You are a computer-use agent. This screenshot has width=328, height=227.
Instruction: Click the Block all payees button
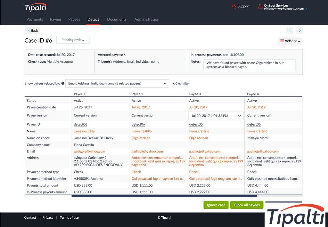point(247,205)
